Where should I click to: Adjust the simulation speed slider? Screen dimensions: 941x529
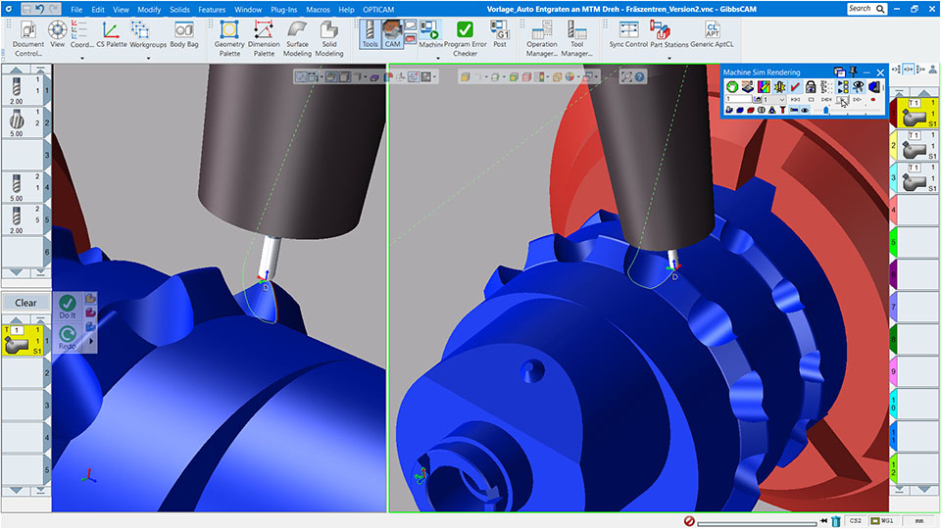coord(824,111)
